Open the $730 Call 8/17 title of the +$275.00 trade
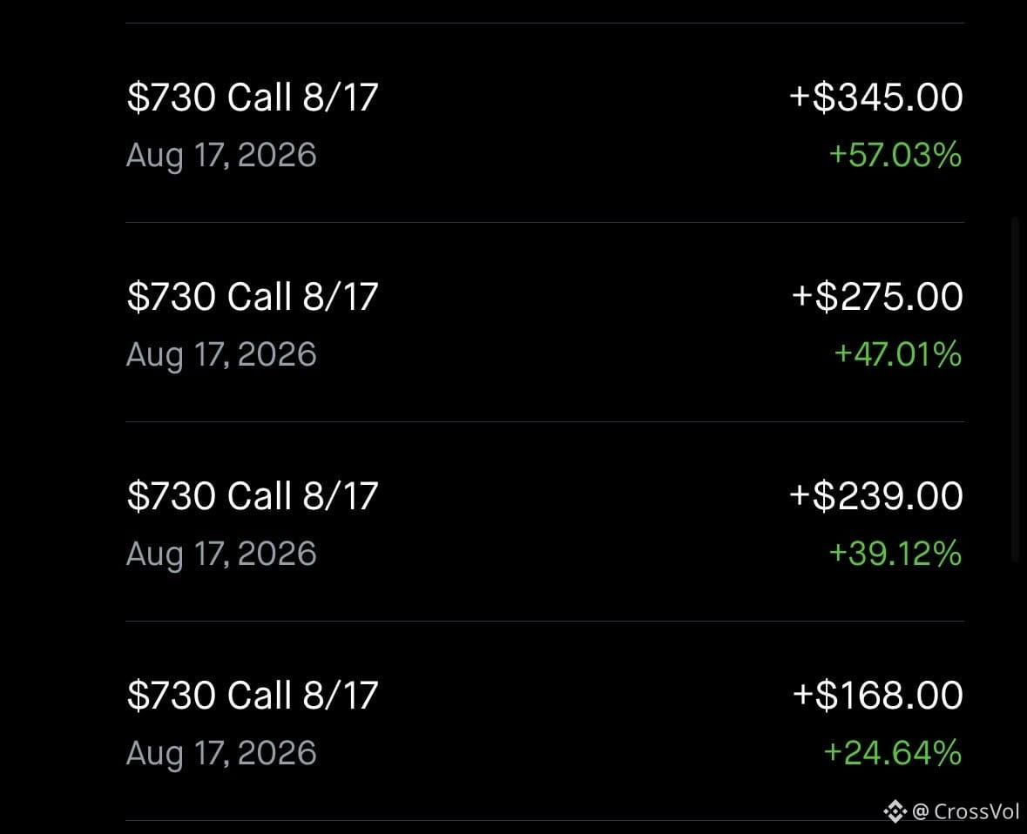The width and height of the screenshot is (1027, 834). coord(252,297)
